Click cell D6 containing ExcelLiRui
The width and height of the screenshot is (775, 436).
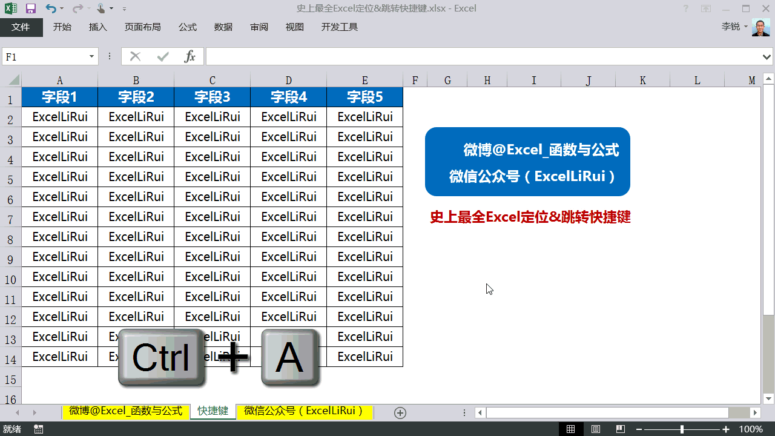click(x=288, y=197)
